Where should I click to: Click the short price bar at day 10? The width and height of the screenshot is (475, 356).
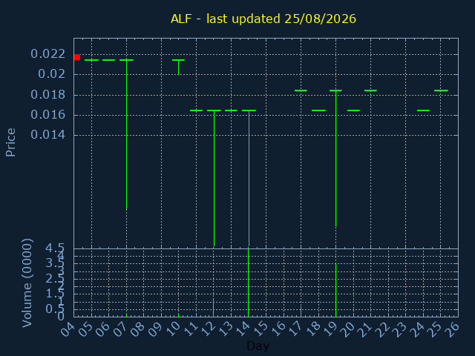178,67
